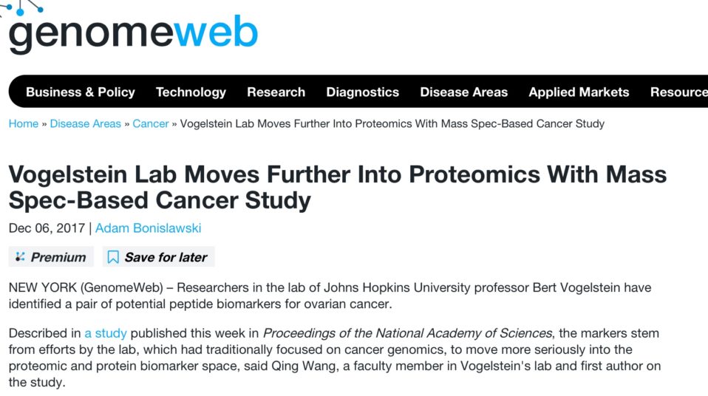Open the Technology menu
Image resolution: width=708 pixels, height=396 pixels.
[191, 92]
